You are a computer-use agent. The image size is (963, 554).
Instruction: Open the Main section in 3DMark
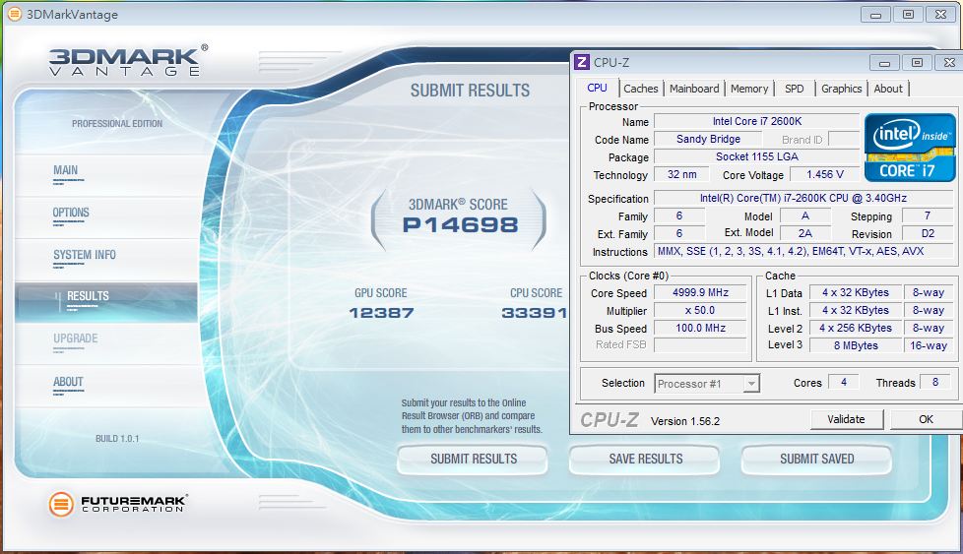click(x=65, y=170)
